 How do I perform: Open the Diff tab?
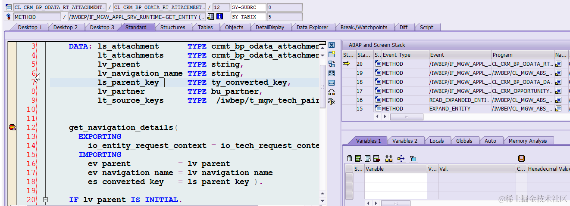point(404,27)
